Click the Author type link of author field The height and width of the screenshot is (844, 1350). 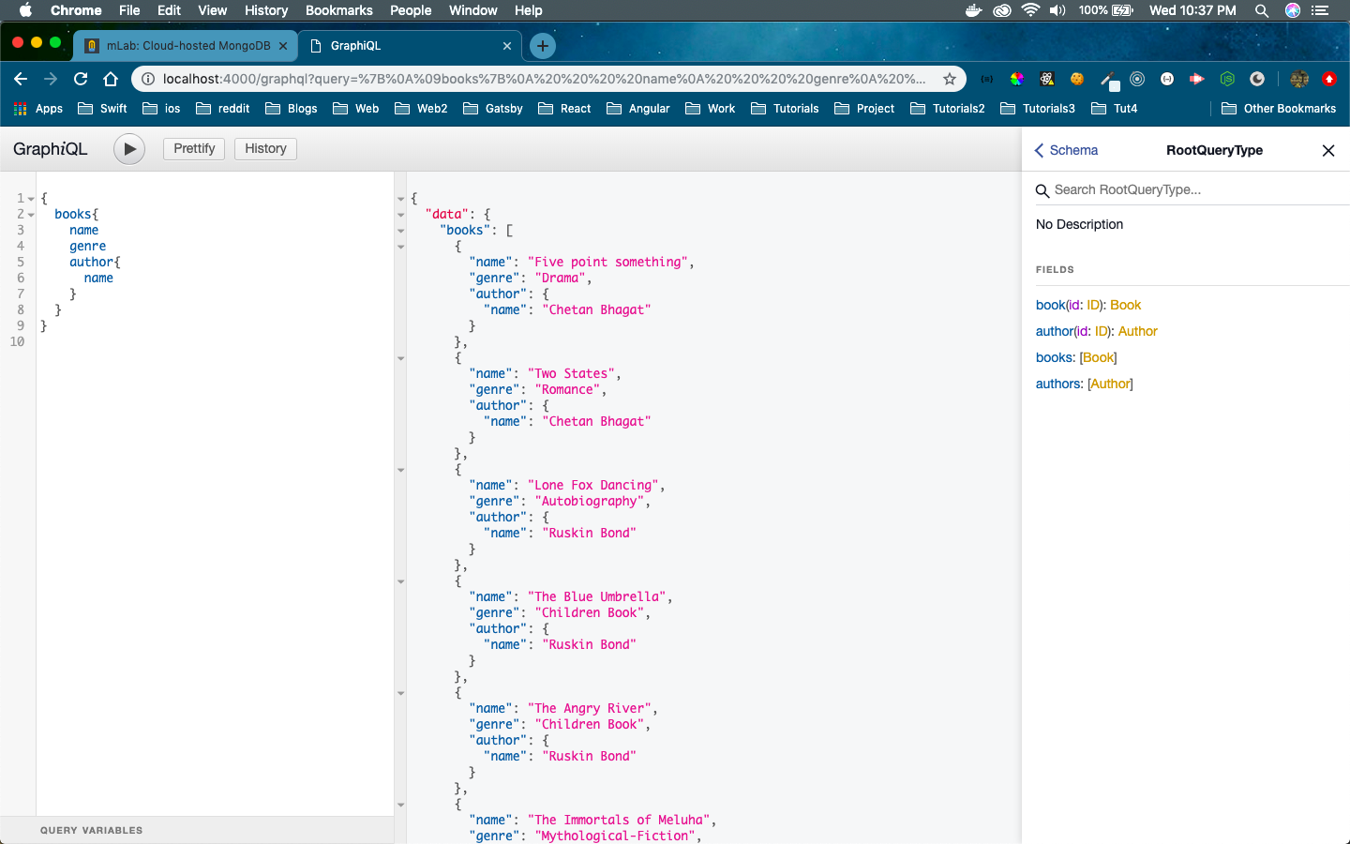(1137, 331)
